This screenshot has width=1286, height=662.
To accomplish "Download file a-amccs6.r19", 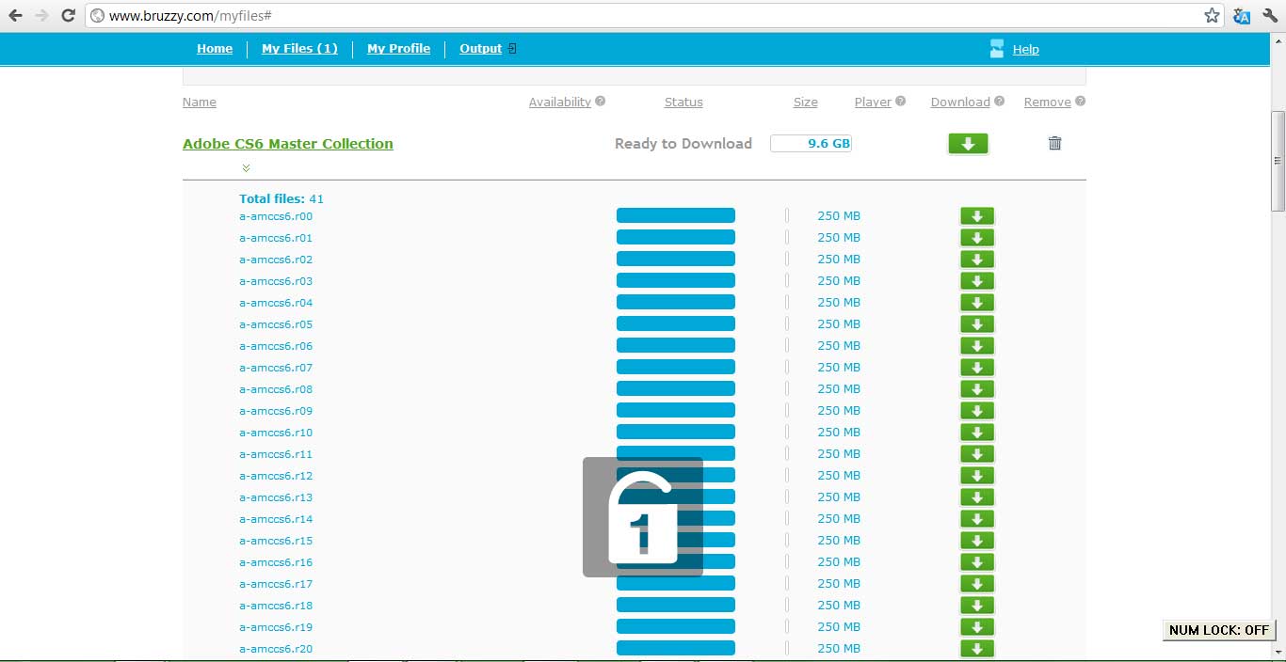I will (977, 627).
